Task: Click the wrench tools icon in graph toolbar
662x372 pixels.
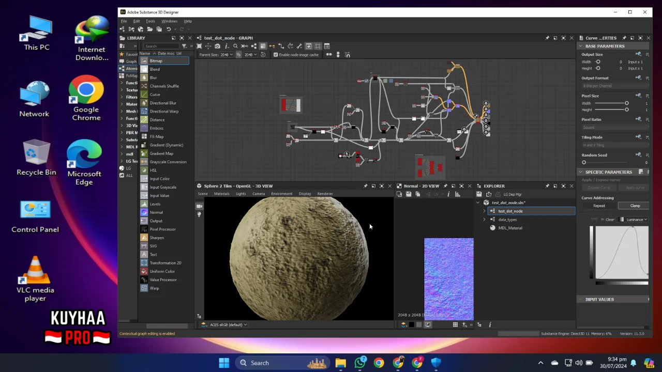Action: [x=299, y=46]
